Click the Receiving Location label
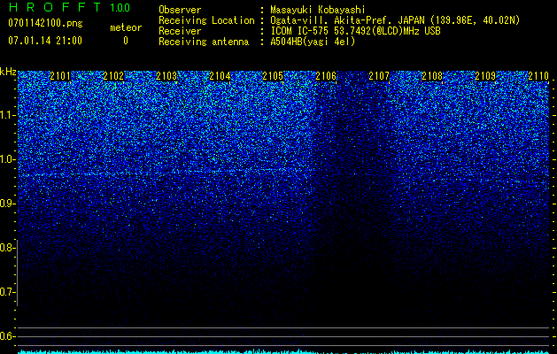The height and width of the screenshot is (354, 557). [x=206, y=20]
